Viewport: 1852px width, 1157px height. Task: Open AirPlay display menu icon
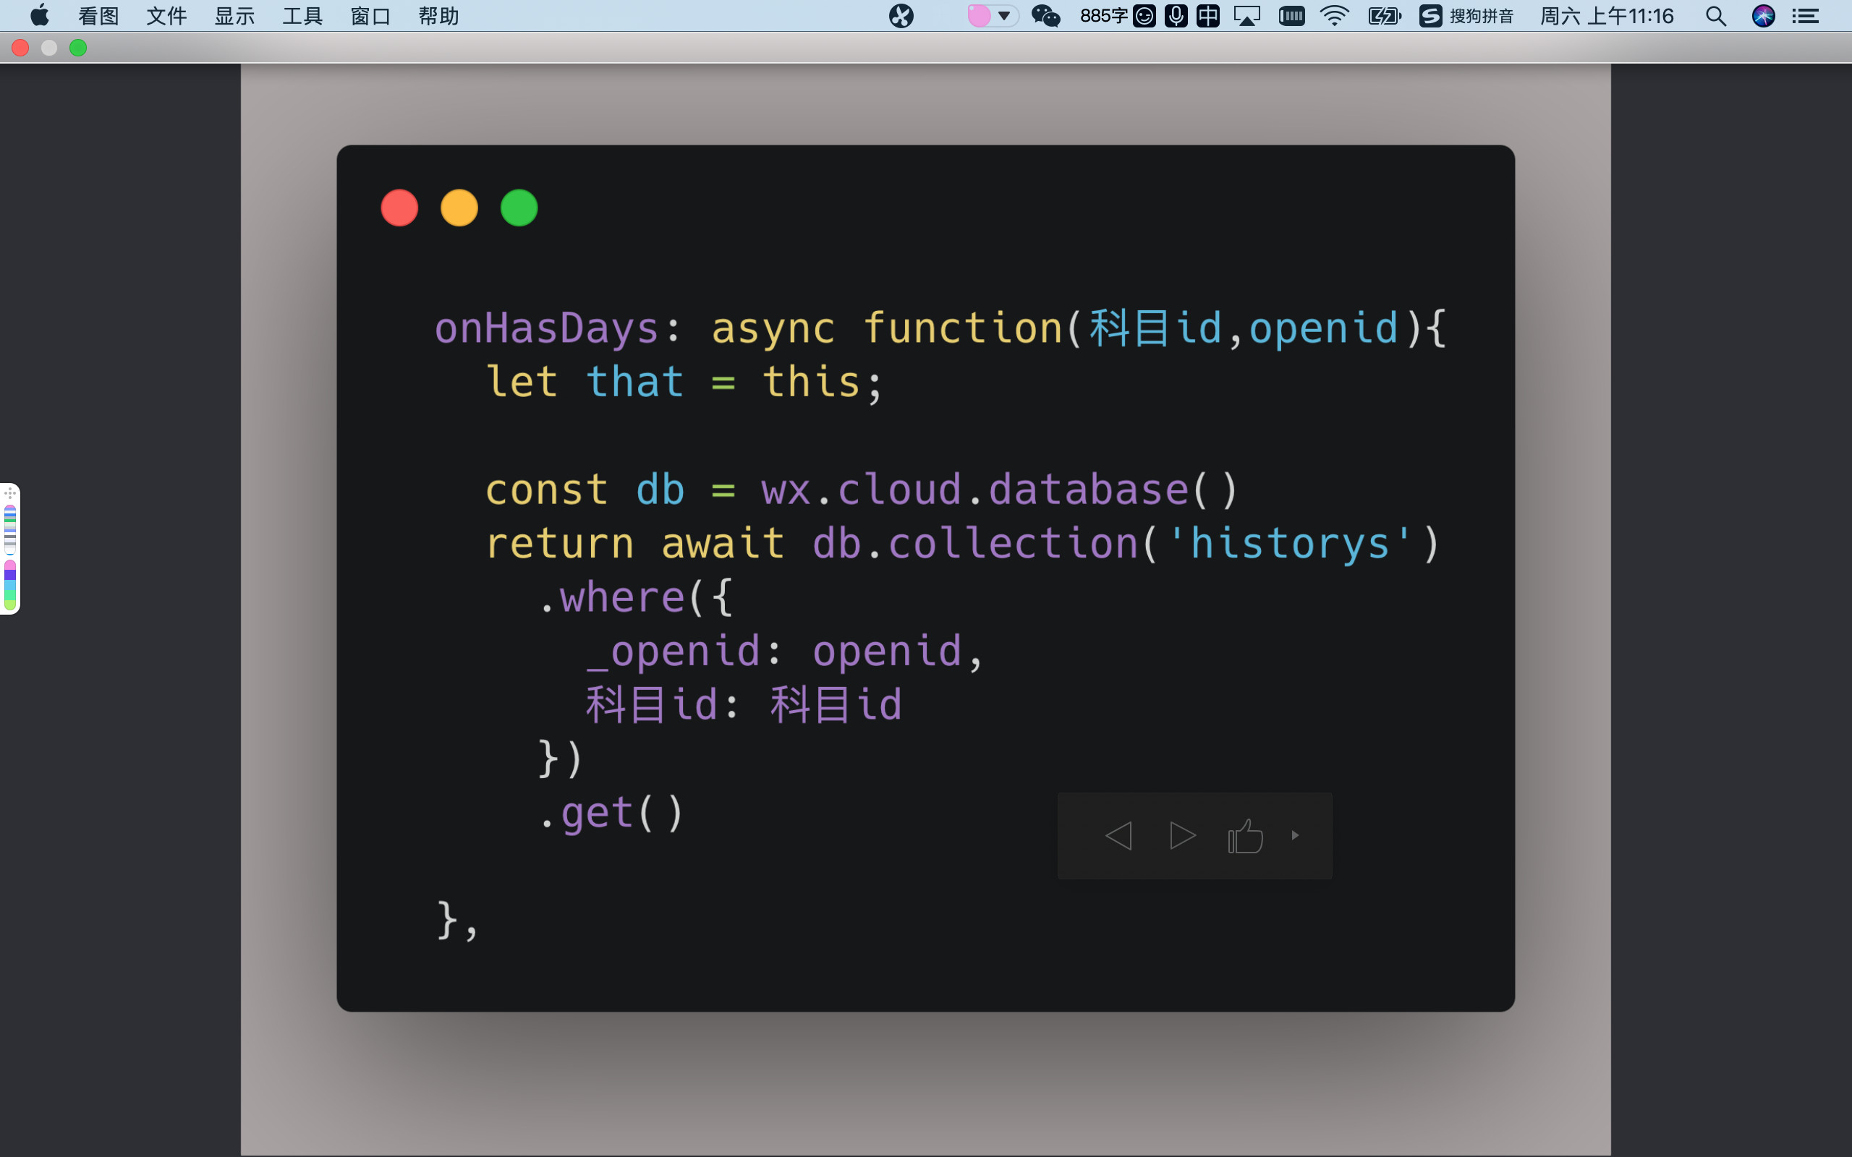[1246, 16]
